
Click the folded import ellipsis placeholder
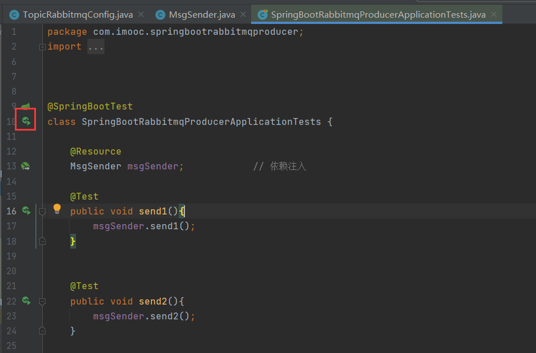pyautogui.click(x=96, y=47)
